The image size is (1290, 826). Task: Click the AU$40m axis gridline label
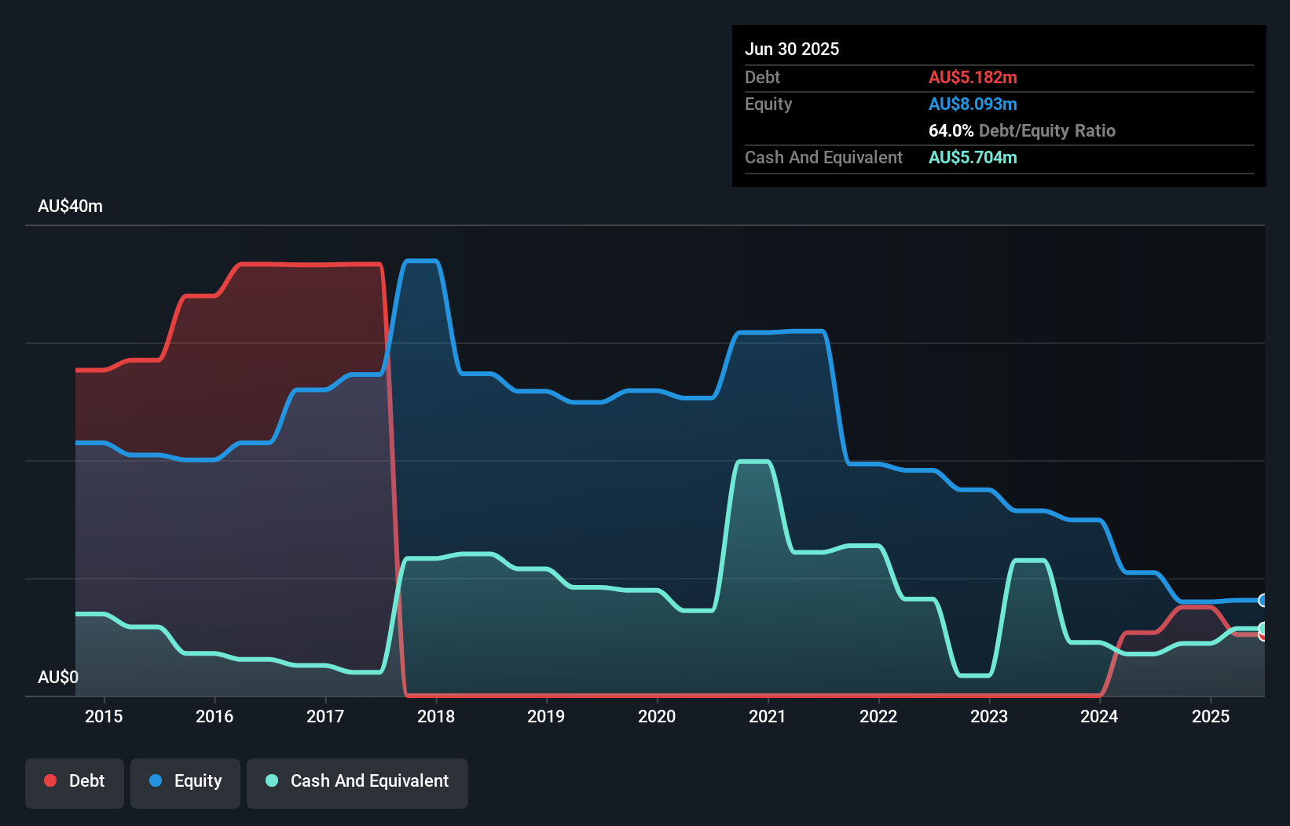pyautogui.click(x=70, y=206)
